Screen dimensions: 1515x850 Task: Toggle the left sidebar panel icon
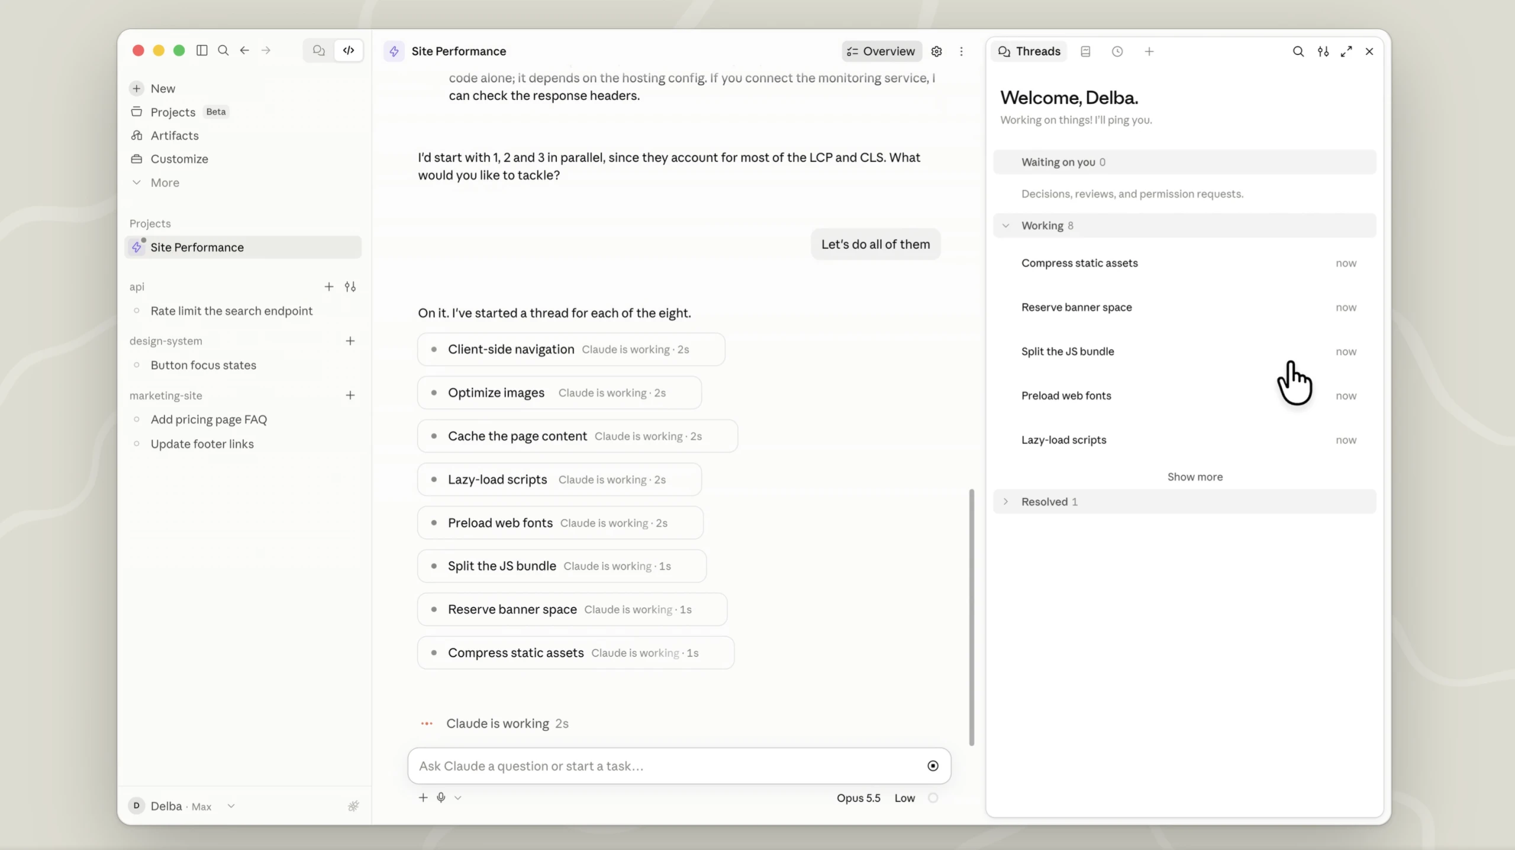(x=202, y=50)
